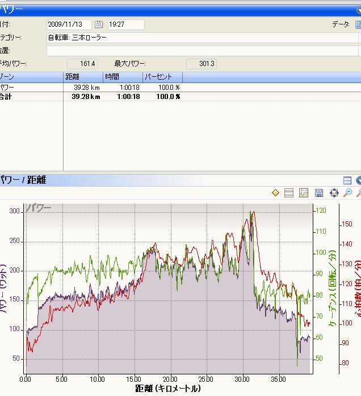Expand the top panel round dropdown arrow
Screen dimensions: 361x396
(359, 10)
